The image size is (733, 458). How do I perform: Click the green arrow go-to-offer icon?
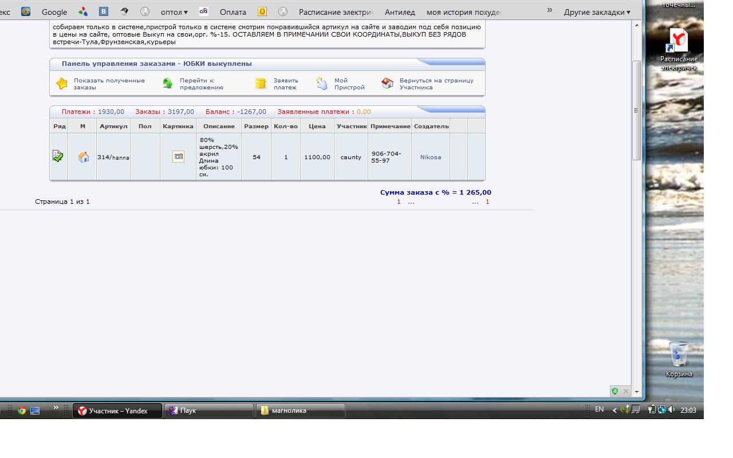point(168,84)
